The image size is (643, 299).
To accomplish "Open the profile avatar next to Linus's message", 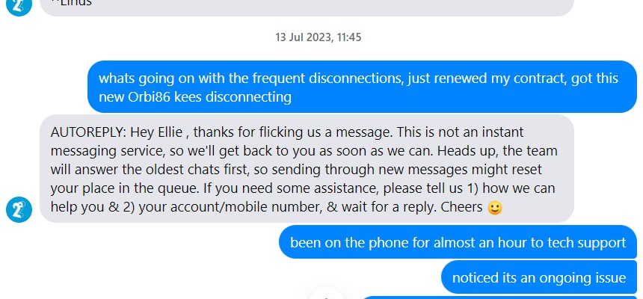I will pos(19,6).
